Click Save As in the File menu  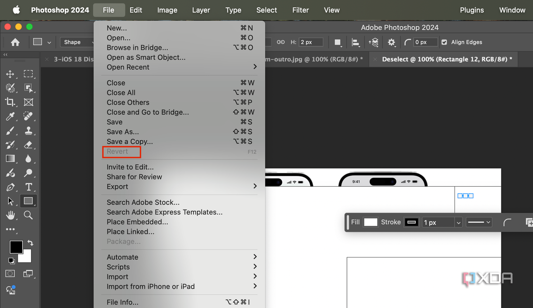pyautogui.click(x=123, y=131)
